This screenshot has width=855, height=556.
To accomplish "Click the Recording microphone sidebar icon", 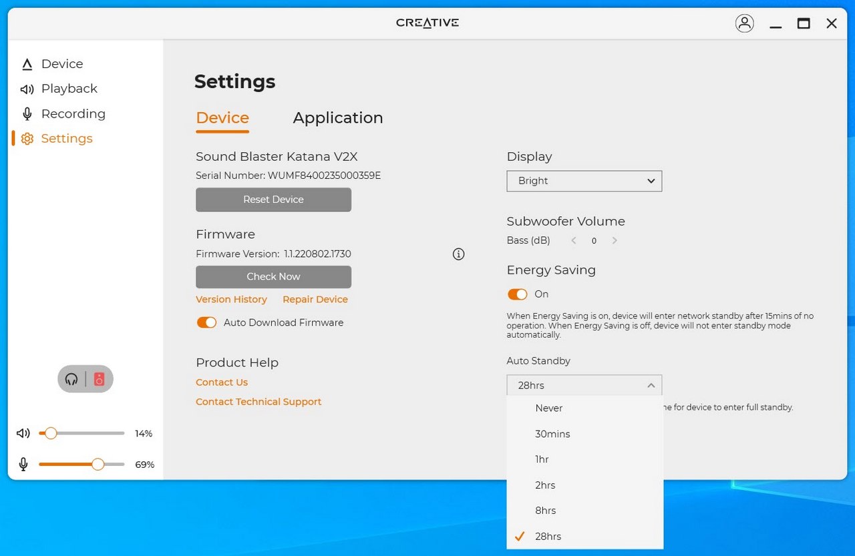I will click(27, 114).
